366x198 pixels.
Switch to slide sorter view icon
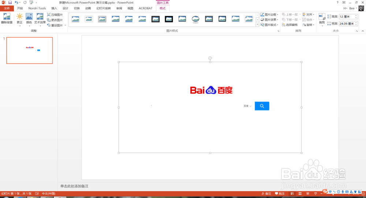300,194
